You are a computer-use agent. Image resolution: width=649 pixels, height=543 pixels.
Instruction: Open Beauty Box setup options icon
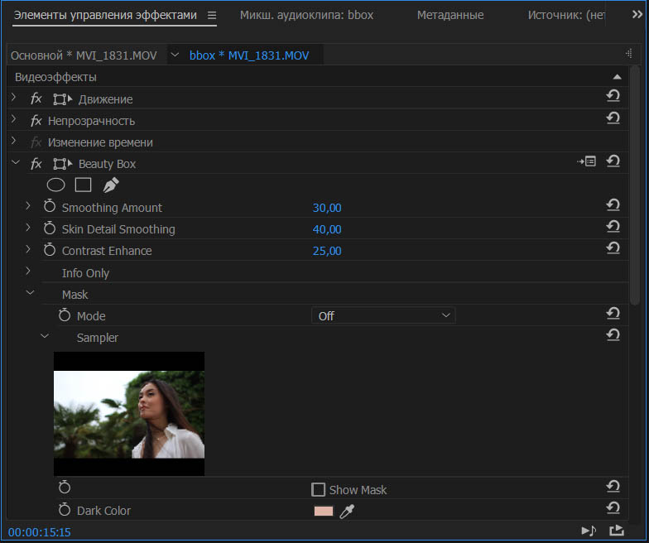[x=586, y=161]
